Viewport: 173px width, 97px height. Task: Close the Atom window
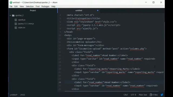(161, 2)
